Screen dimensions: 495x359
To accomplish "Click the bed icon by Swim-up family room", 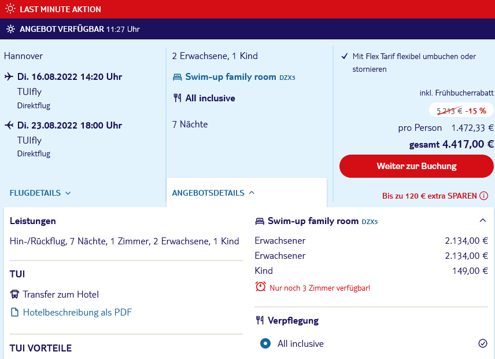I will (177, 77).
